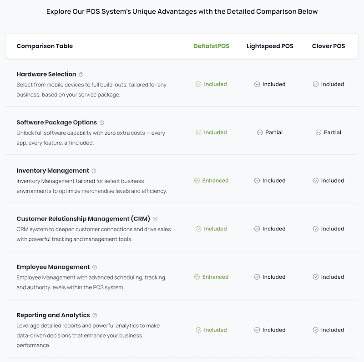This screenshot has width=364, height=362.
Task: Click Clover Included checkmark for CRM row
Action: [316, 229]
